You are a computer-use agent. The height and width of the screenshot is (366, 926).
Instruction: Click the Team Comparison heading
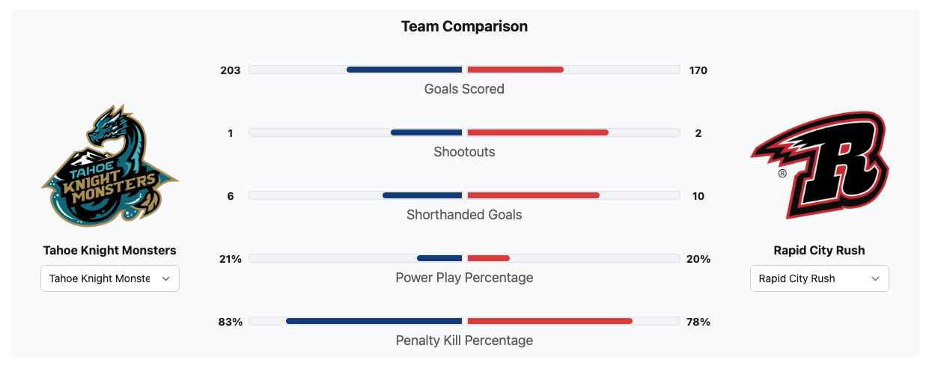click(464, 26)
